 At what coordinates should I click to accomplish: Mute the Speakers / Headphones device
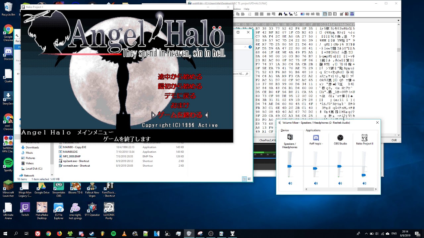(x=290, y=183)
